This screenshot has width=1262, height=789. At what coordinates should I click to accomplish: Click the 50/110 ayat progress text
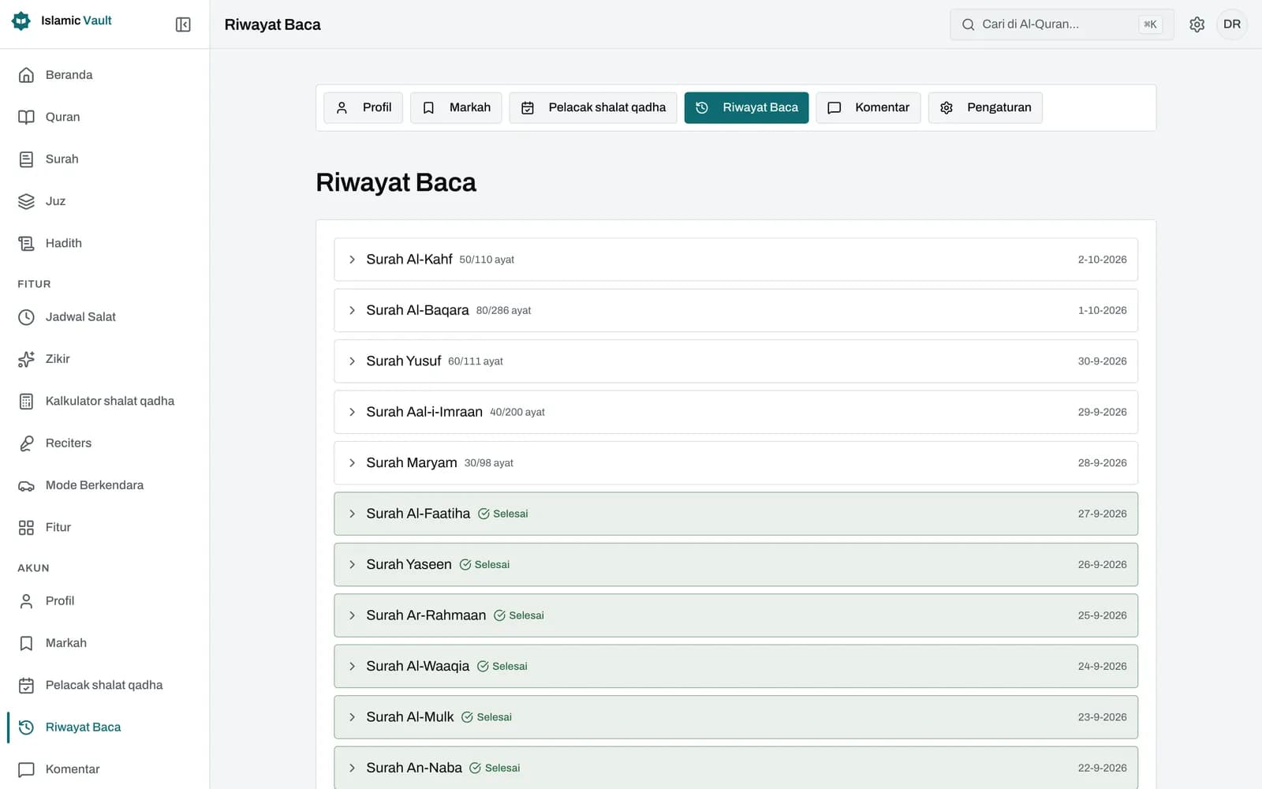[x=487, y=260]
